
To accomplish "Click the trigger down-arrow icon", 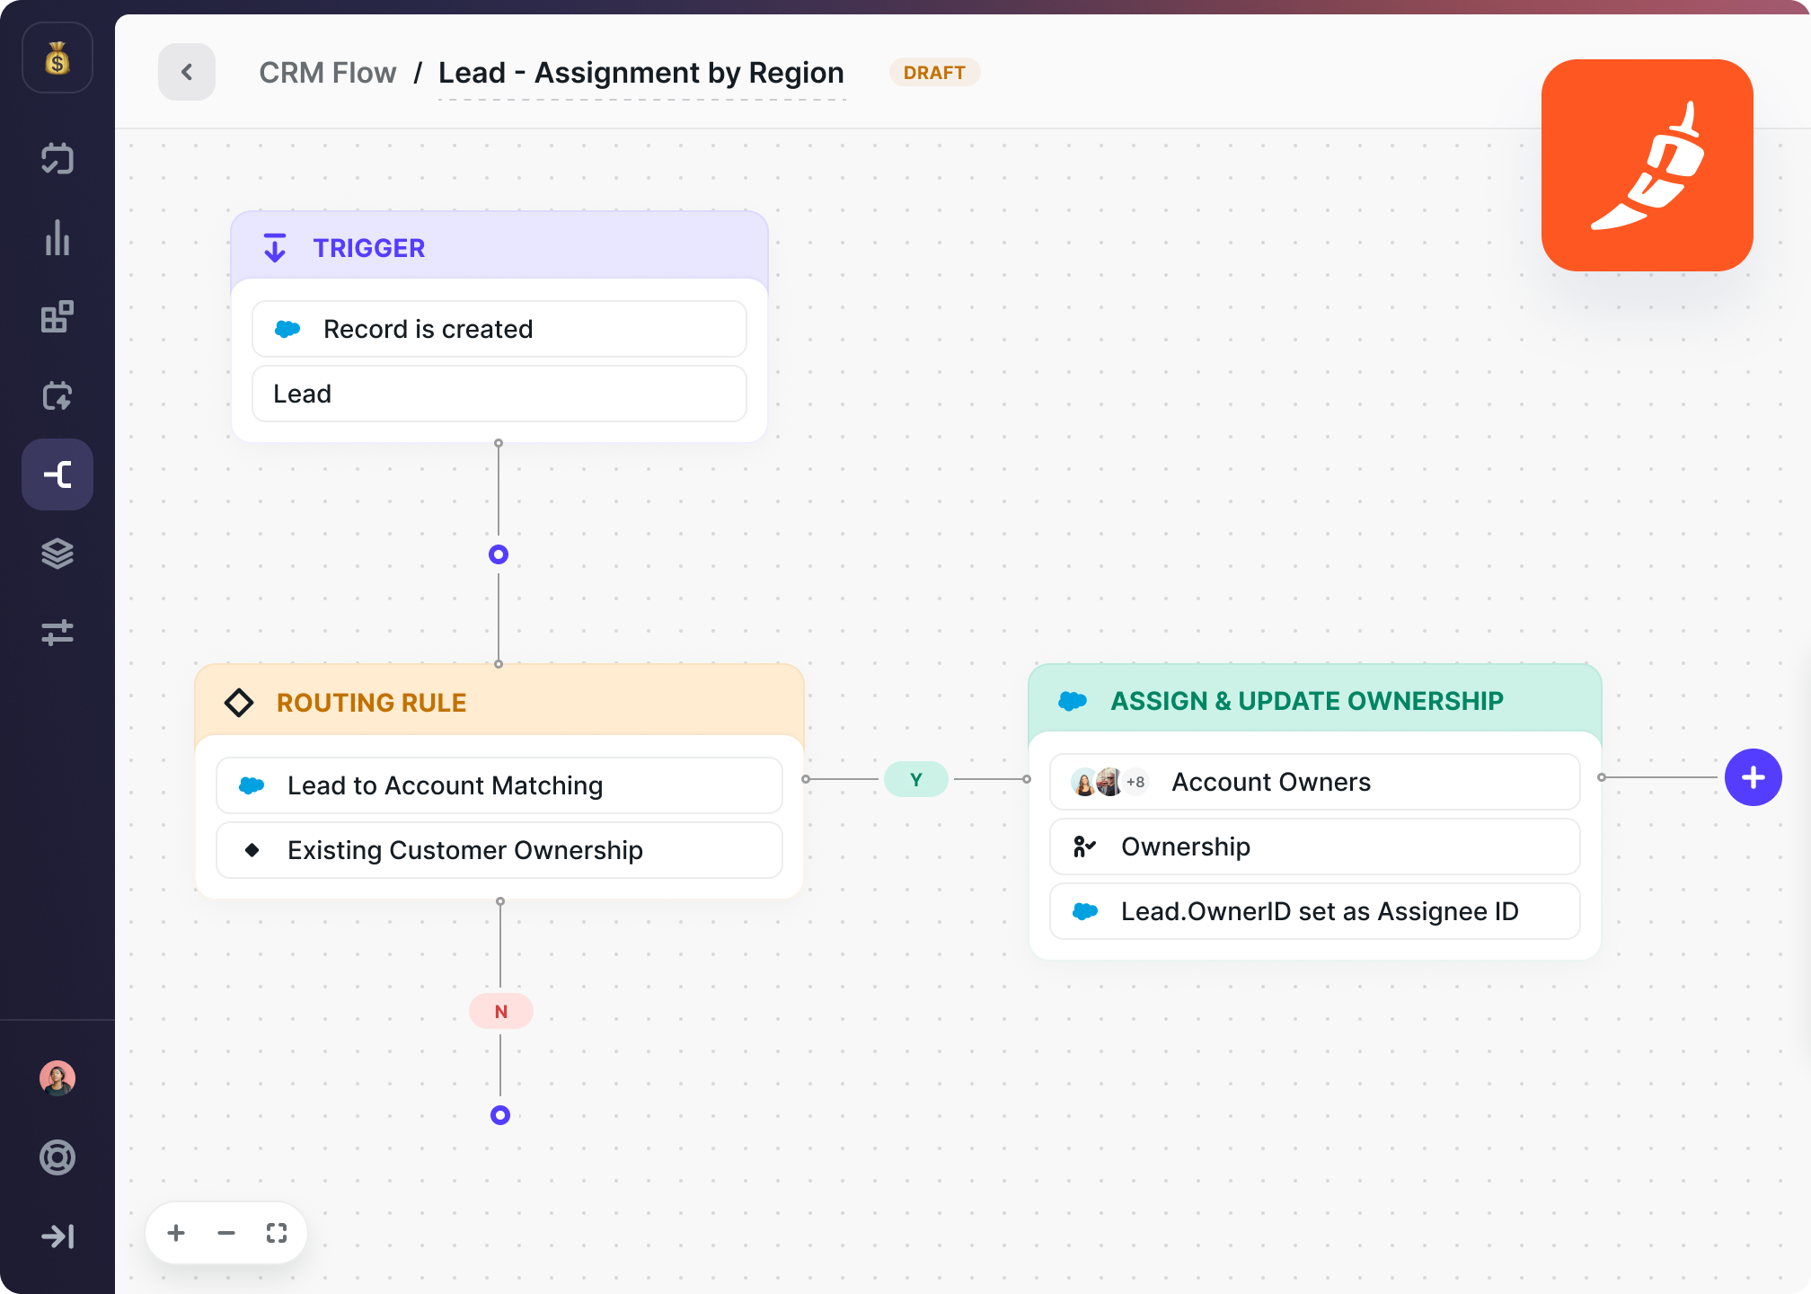I will pos(275,247).
